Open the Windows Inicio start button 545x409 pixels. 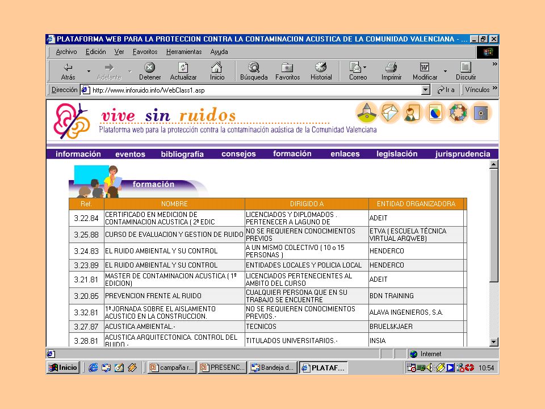click(x=63, y=368)
